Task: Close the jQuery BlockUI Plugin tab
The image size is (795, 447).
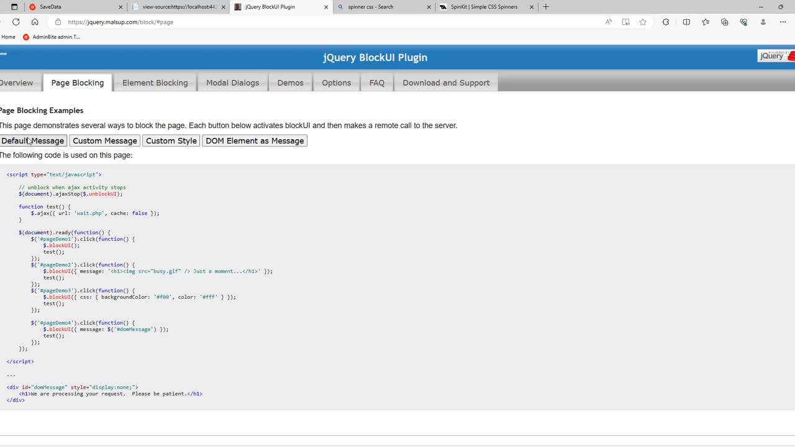Action: (x=326, y=7)
